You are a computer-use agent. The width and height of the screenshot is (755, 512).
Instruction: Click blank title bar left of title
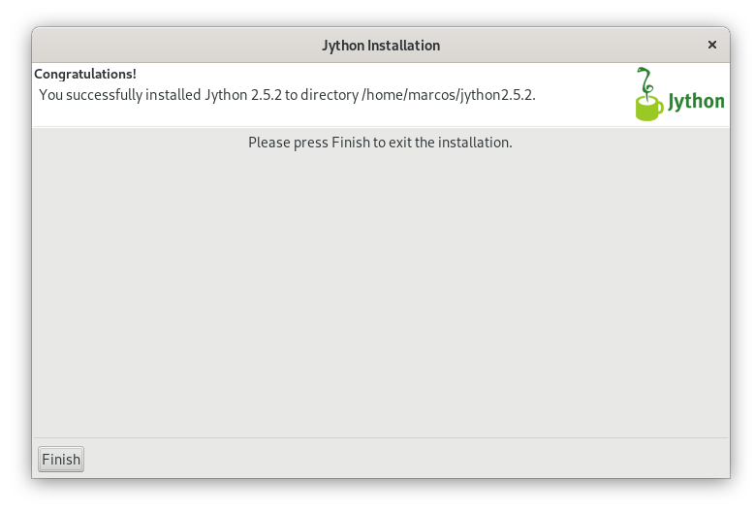point(173,46)
